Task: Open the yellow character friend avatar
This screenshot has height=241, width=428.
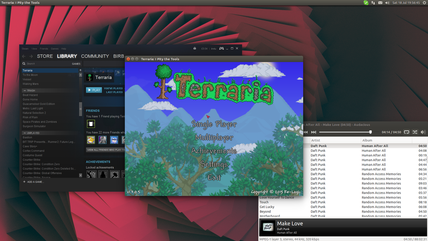Action: coord(91,140)
